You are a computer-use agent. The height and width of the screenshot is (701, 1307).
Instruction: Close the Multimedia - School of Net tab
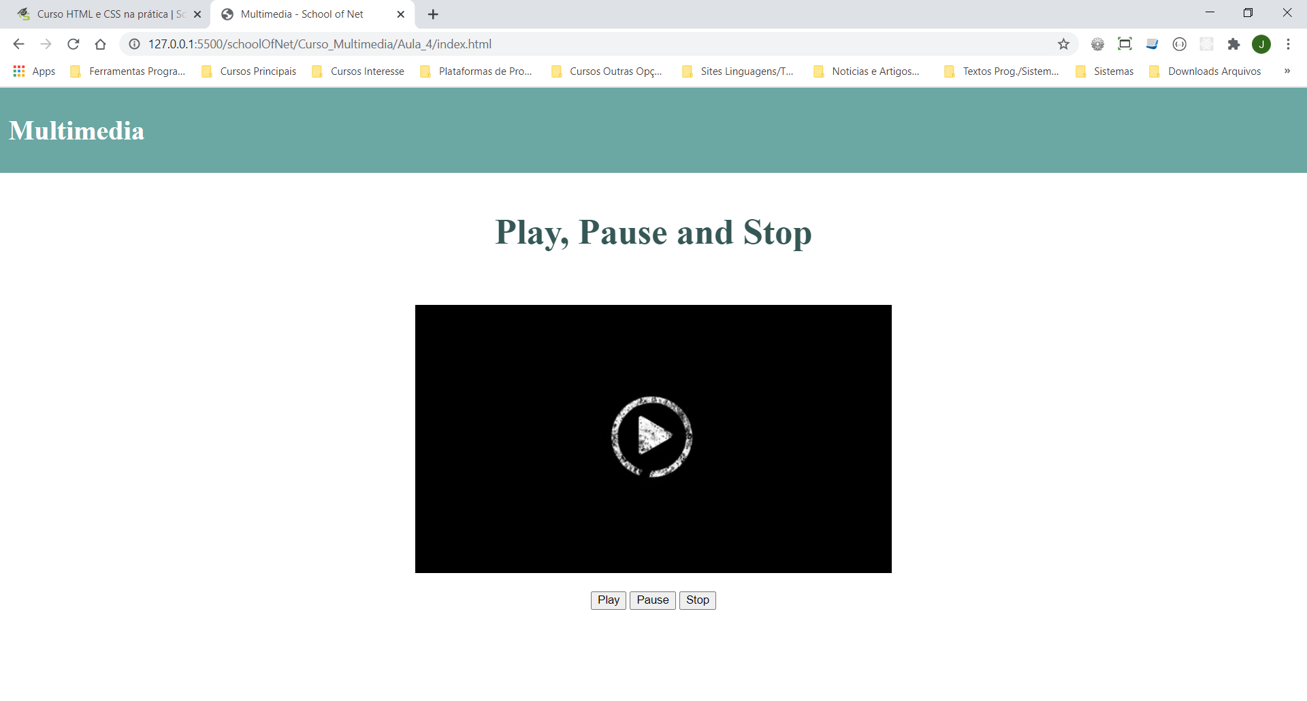tap(401, 14)
